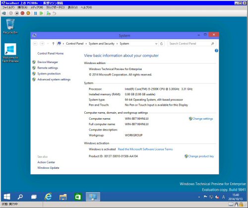Viewport: 248px width, 208px height.
Task: Show hidden tray icons
Action: 199,197
